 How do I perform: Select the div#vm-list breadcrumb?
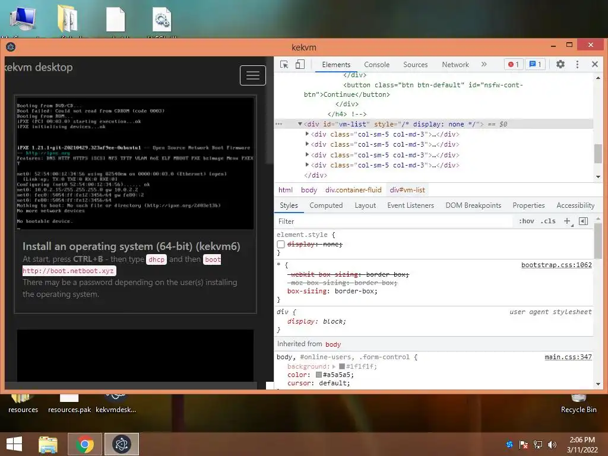pos(407,190)
